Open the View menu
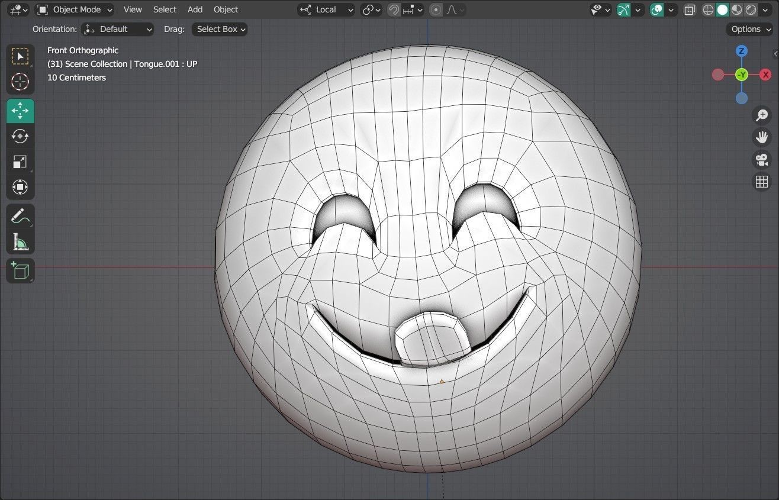This screenshot has height=500, width=779. (x=133, y=9)
